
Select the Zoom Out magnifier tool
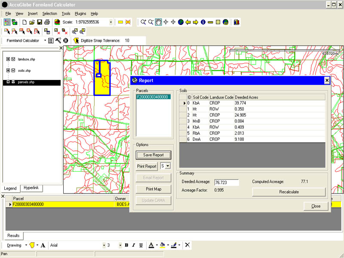pyautogui.click(x=151, y=22)
